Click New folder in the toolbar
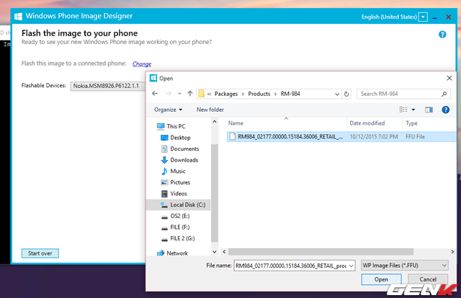The image size is (461, 298). click(x=210, y=110)
